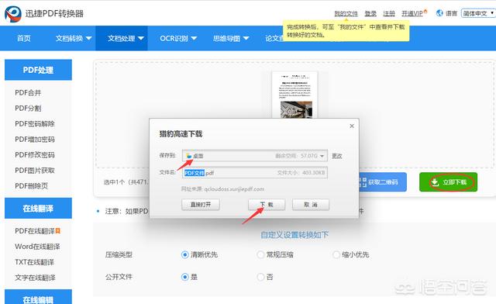Set 公开文件 to 是
The width and height of the screenshot is (496, 304).
(x=184, y=277)
